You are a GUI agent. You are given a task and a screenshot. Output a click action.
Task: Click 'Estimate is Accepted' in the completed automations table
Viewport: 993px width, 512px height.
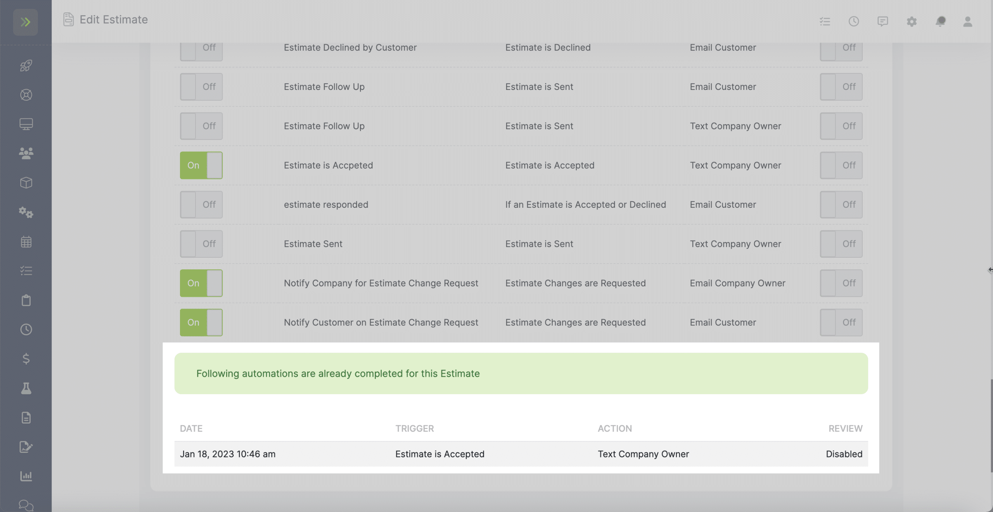pyautogui.click(x=440, y=454)
